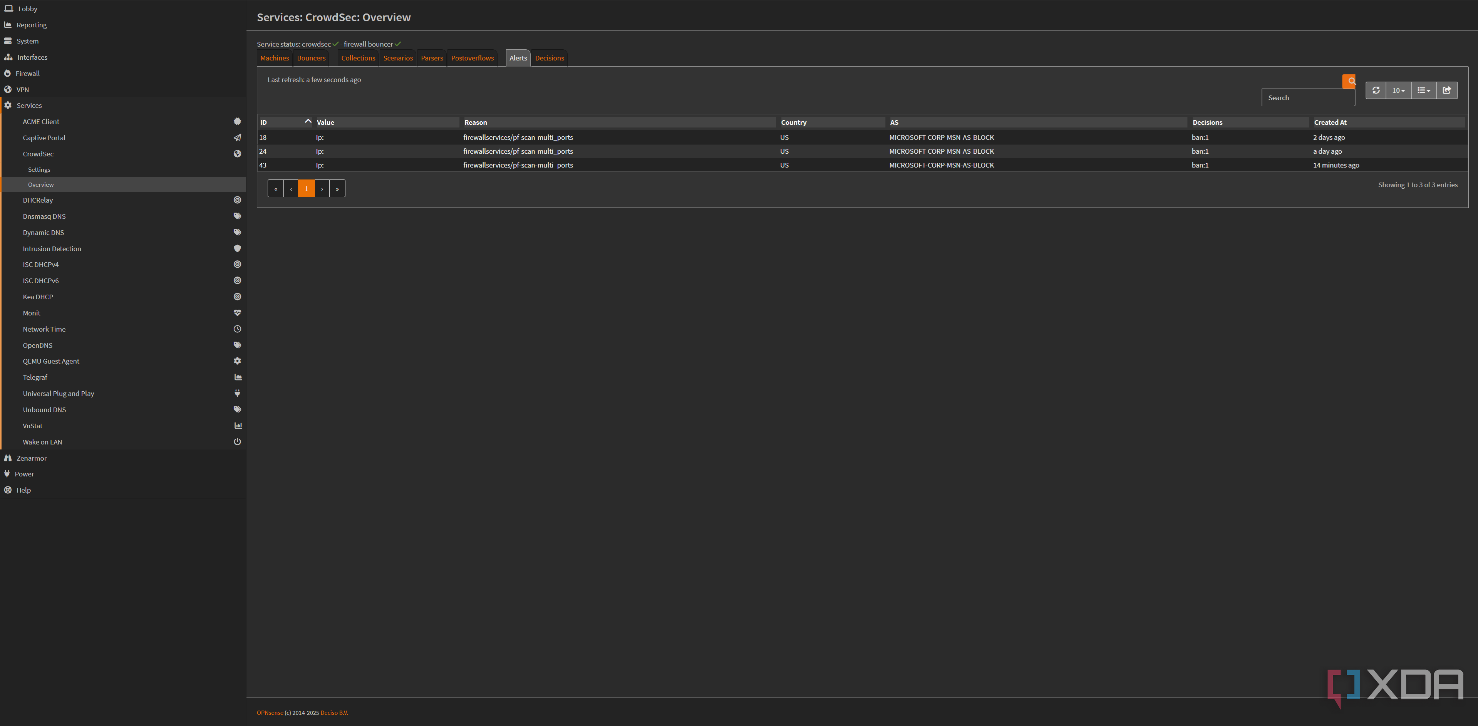1478x726 pixels.
Task: Click the alert row with ID 43
Action: (862, 165)
